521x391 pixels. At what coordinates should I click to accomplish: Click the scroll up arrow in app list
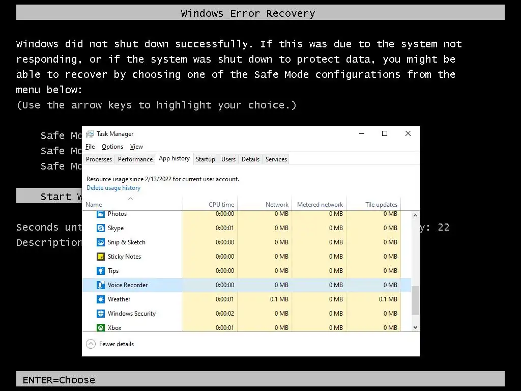(415, 215)
